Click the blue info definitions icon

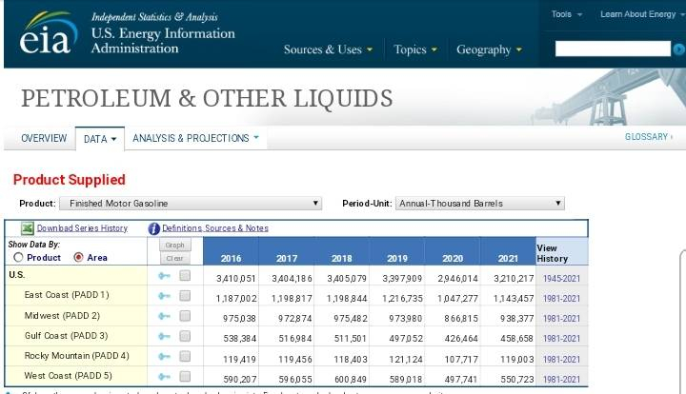coord(153,228)
